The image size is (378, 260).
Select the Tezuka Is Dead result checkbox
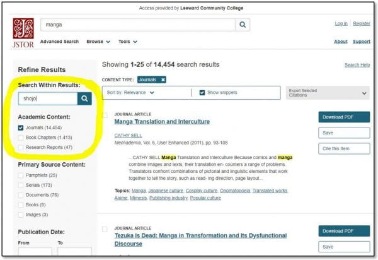(x=105, y=229)
